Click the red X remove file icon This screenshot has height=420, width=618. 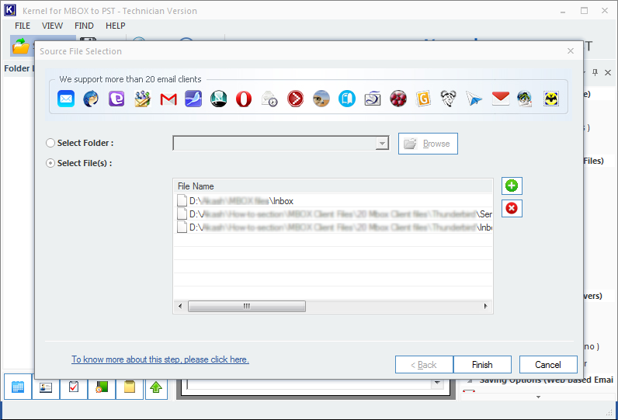[512, 208]
